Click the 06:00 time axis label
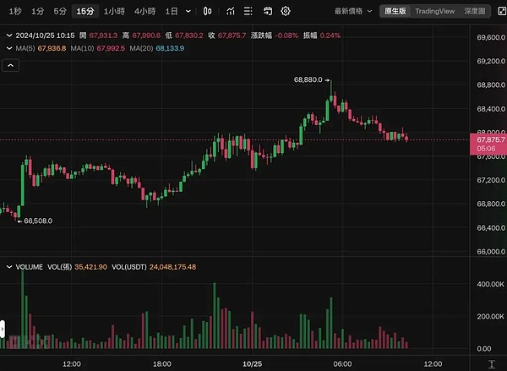Screen dimensions: 507x371 (x=342, y=364)
